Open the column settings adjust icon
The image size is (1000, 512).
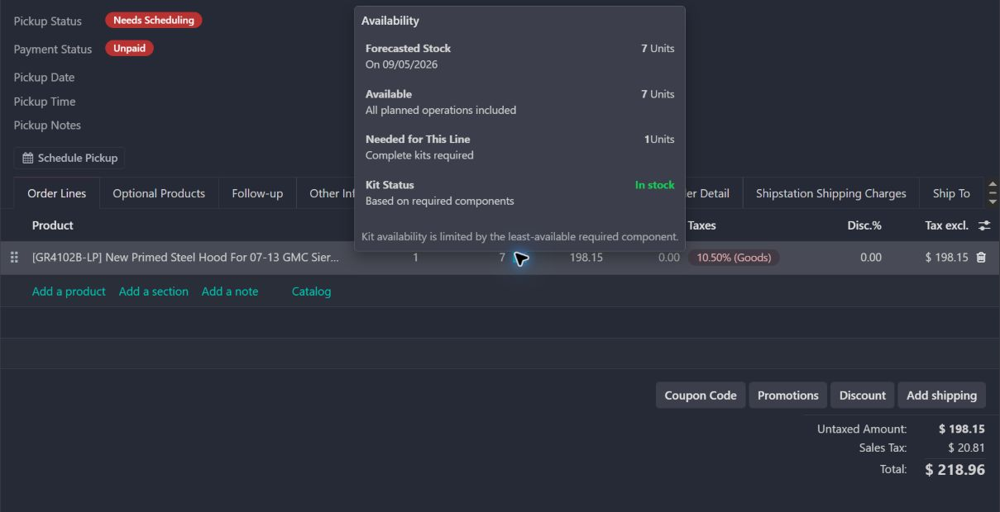pyautogui.click(x=984, y=225)
